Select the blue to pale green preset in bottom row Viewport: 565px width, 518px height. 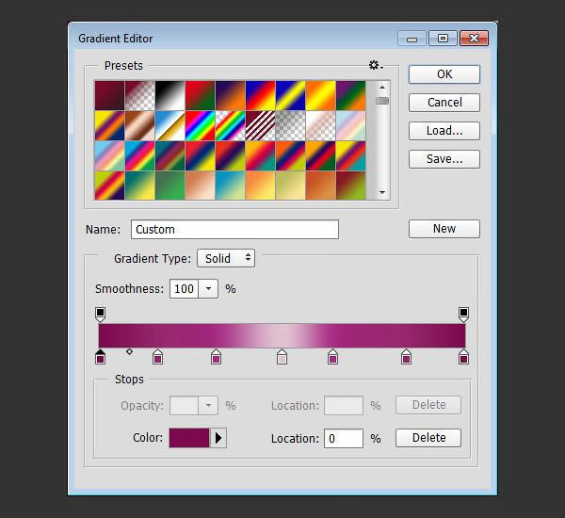[231, 186]
